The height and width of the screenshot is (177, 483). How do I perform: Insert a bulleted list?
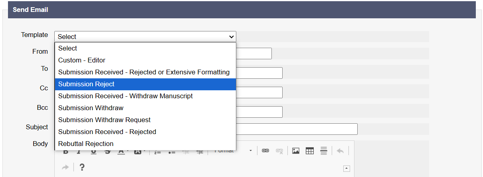[x=172, y=152]
